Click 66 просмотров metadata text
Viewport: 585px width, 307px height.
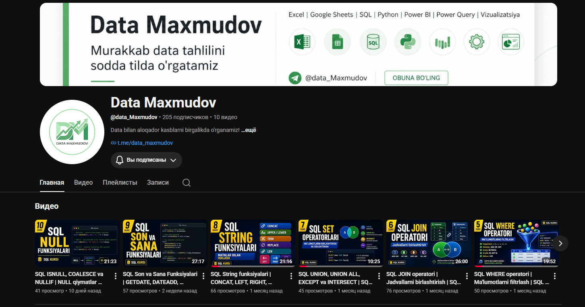228,291
